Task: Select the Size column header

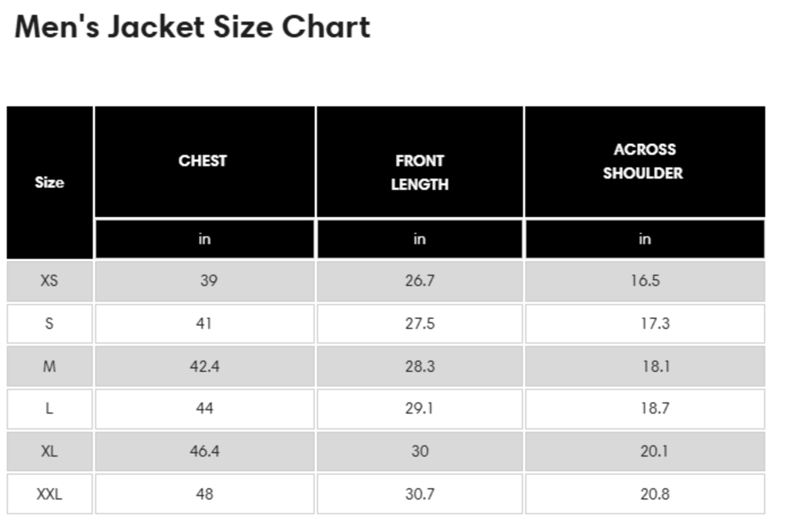Action: pyautogui.click(x=49, y=182)
